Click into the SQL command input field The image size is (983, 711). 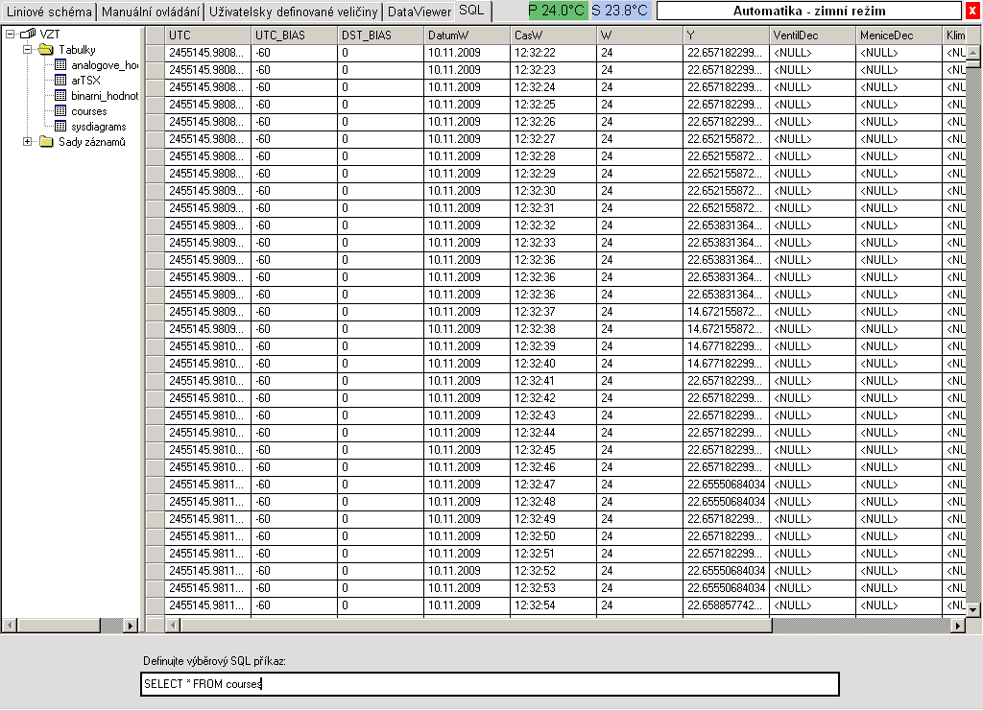490,684
